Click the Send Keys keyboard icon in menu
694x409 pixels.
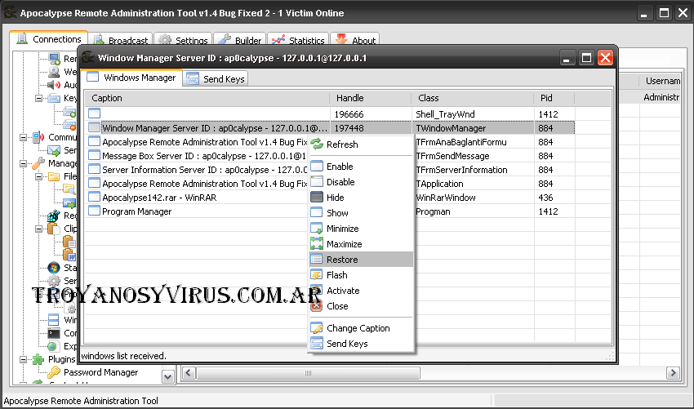click(x=317, y=344)
